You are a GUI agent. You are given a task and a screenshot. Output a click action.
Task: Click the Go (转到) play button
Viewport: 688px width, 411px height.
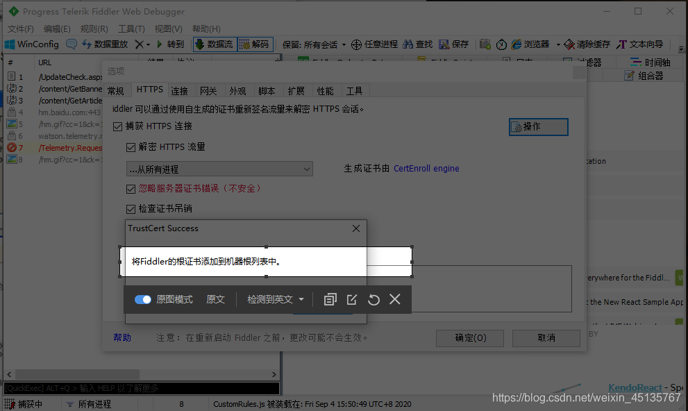coord(170,44)
